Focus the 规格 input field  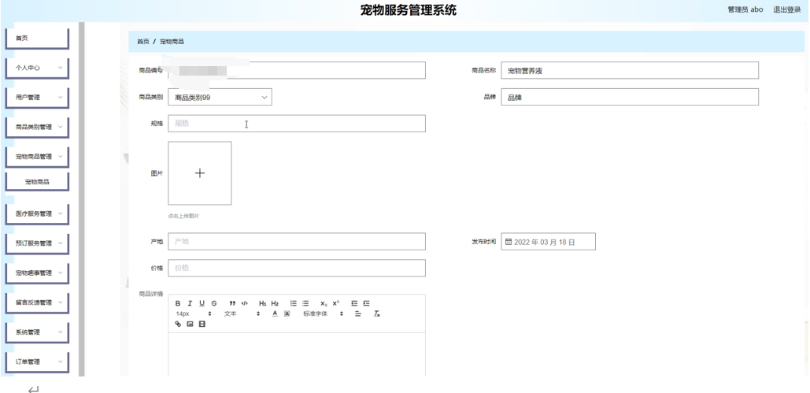297,124
